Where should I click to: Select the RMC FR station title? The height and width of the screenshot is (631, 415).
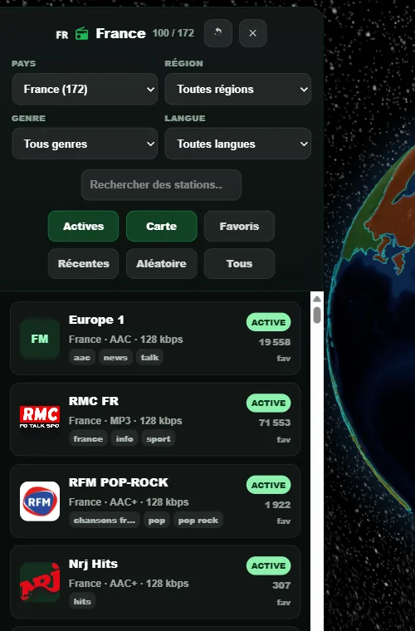point(94,401)
